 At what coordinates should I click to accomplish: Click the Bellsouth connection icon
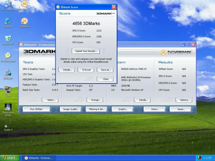pos(8,74)
